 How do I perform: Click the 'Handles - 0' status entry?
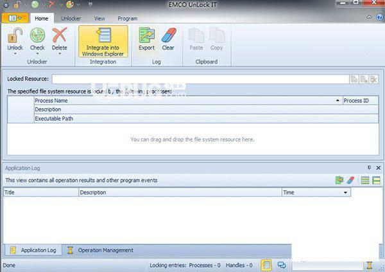point(239,266)
